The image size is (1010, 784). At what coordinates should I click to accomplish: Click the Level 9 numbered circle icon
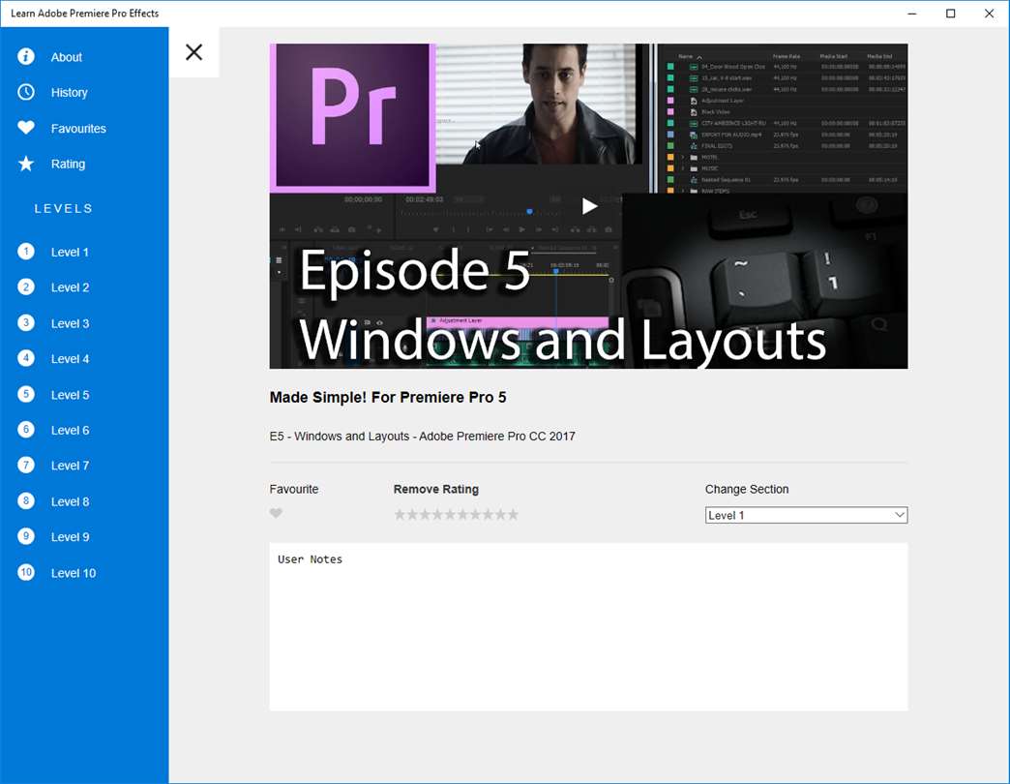[x=26, y=536]
